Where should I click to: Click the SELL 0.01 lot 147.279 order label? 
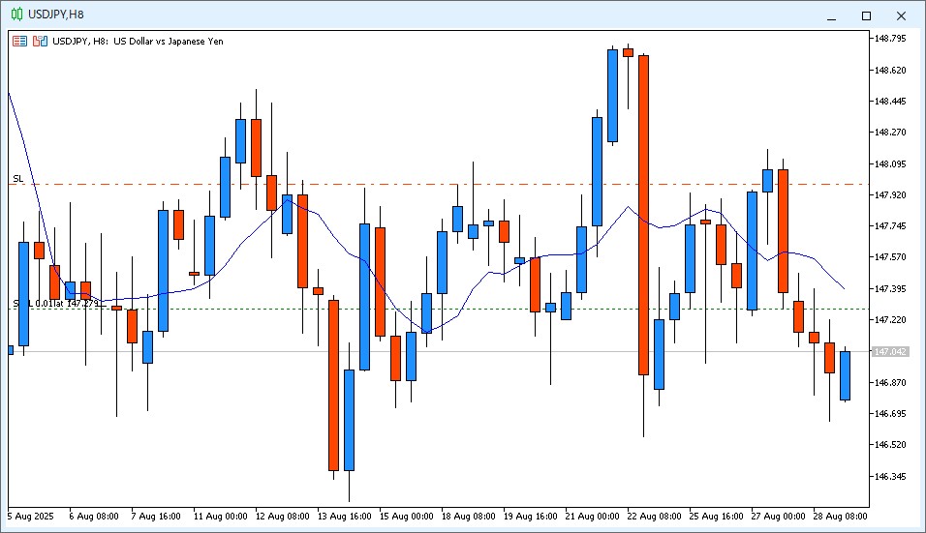click(x=56, y=304)
